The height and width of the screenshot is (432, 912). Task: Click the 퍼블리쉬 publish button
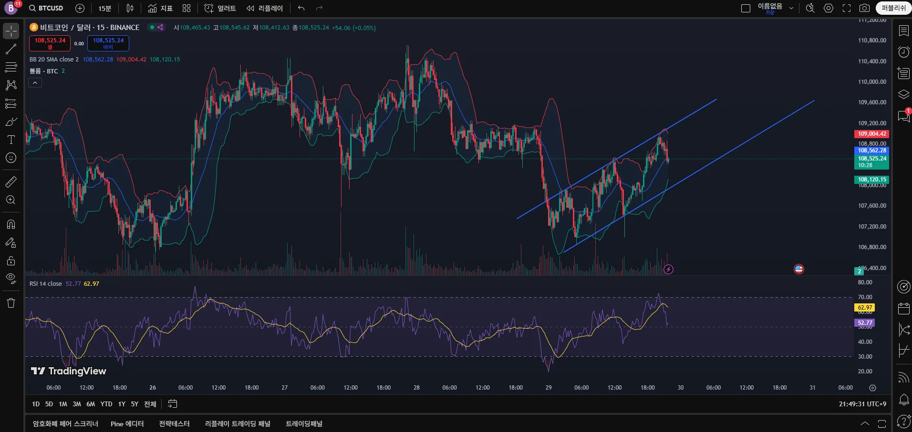click(x=893, y=8)
